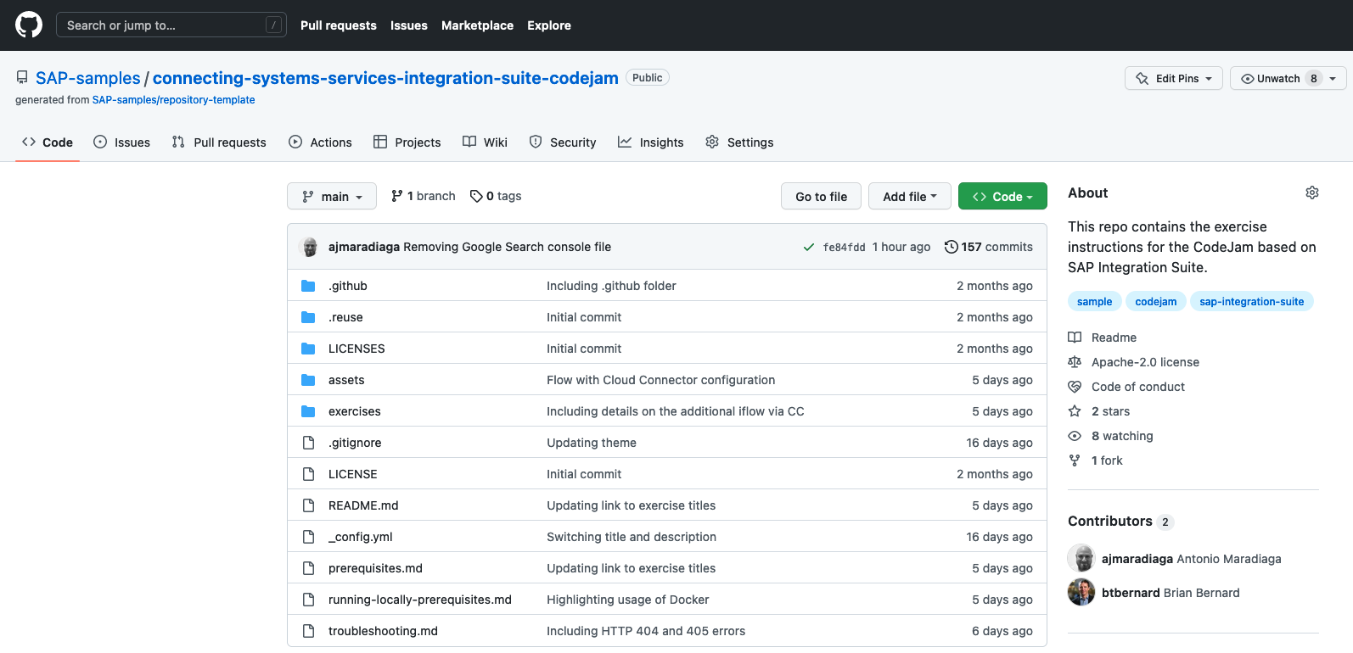1353x653 pixels.
Task: View the 157 commits history
Action: pyautogui.click(x=989, y=247)
